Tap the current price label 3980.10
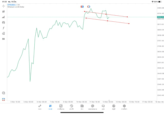Viewport: 164px width, 114px height. [161, 17]
